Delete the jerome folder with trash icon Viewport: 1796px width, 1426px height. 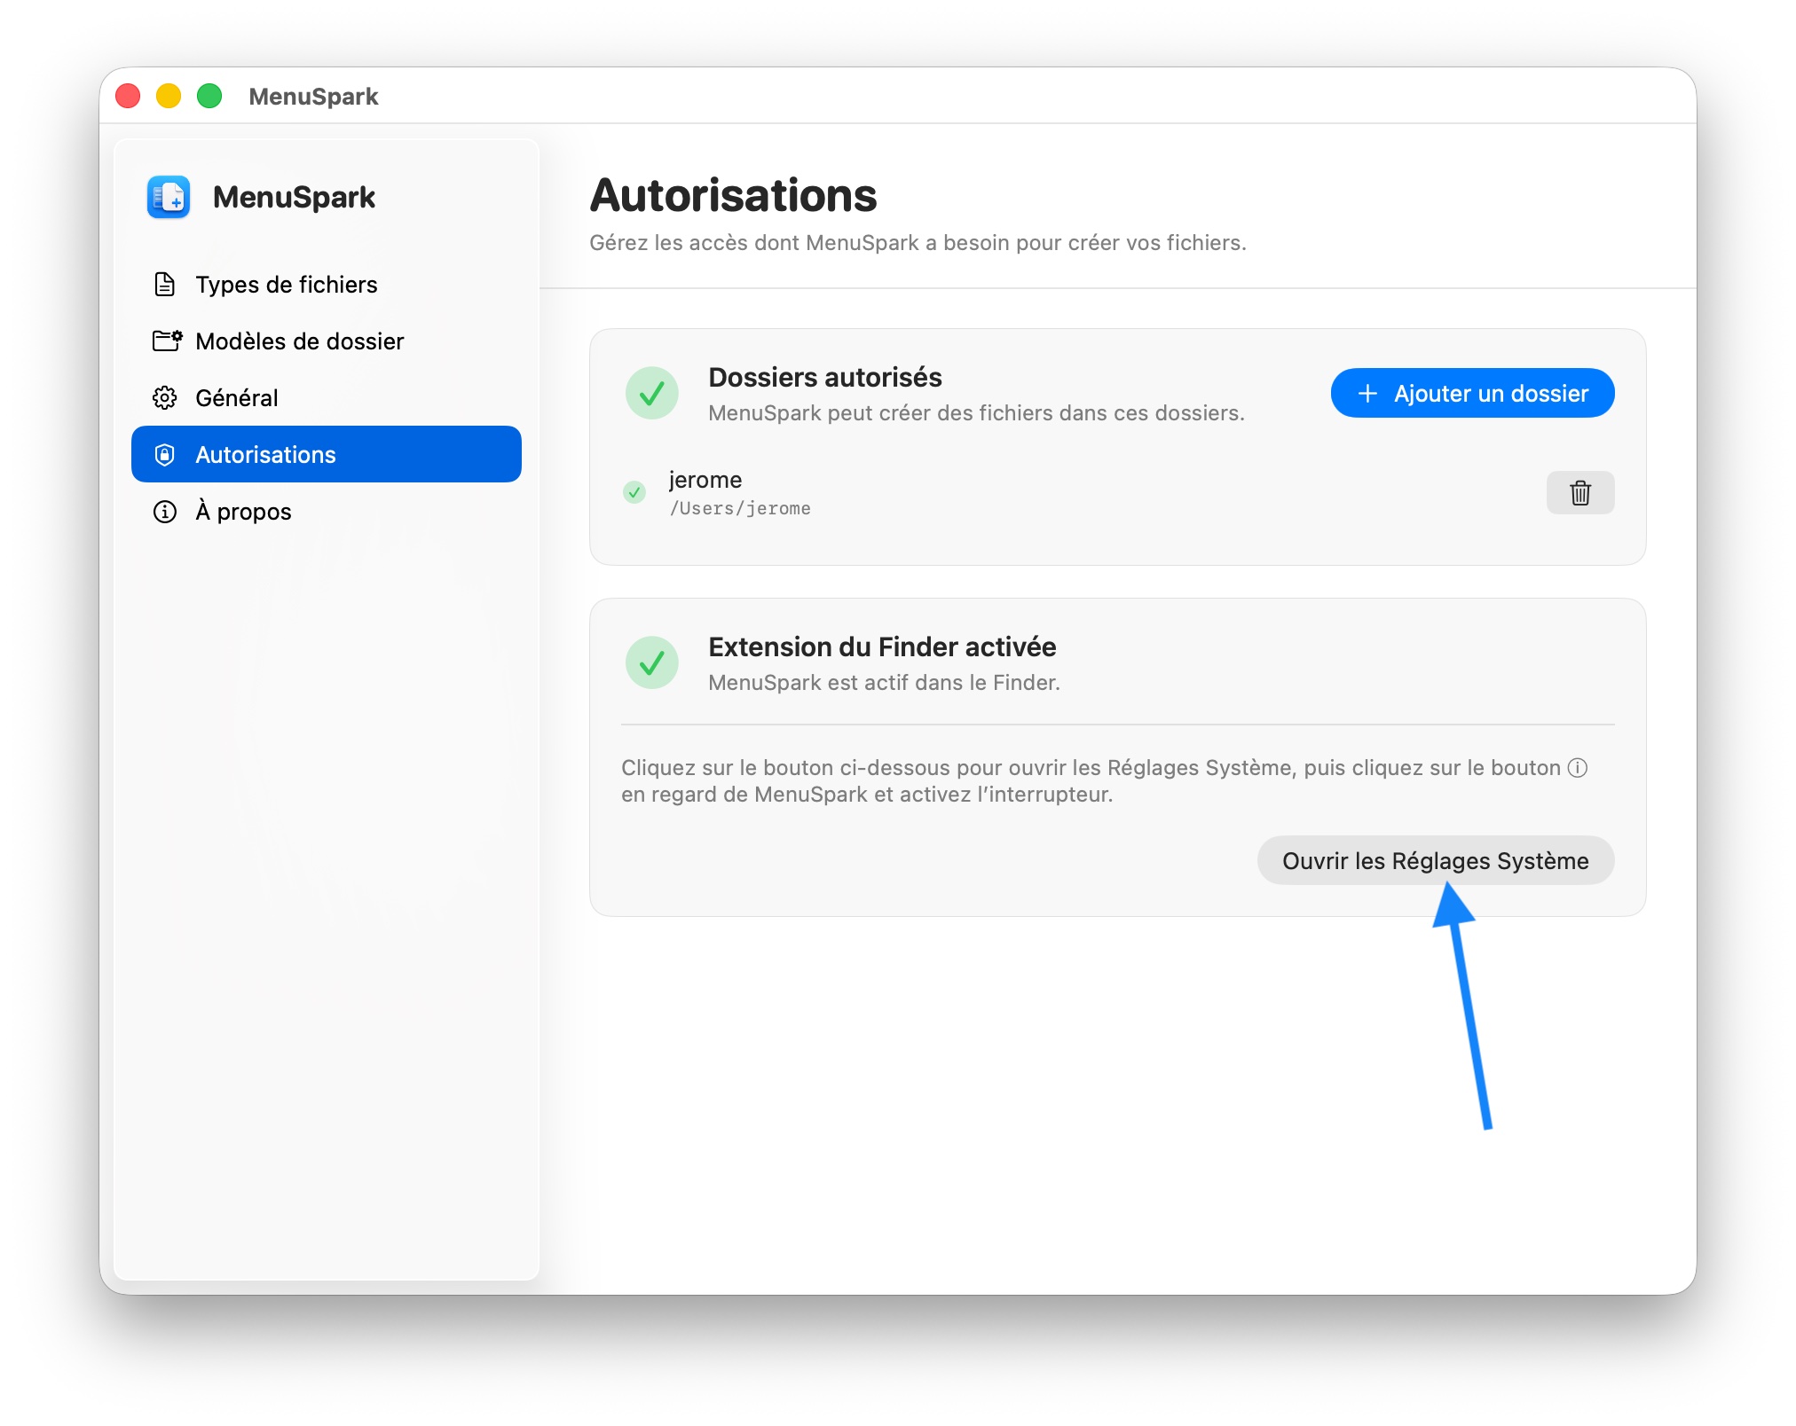coord(1580,492)
